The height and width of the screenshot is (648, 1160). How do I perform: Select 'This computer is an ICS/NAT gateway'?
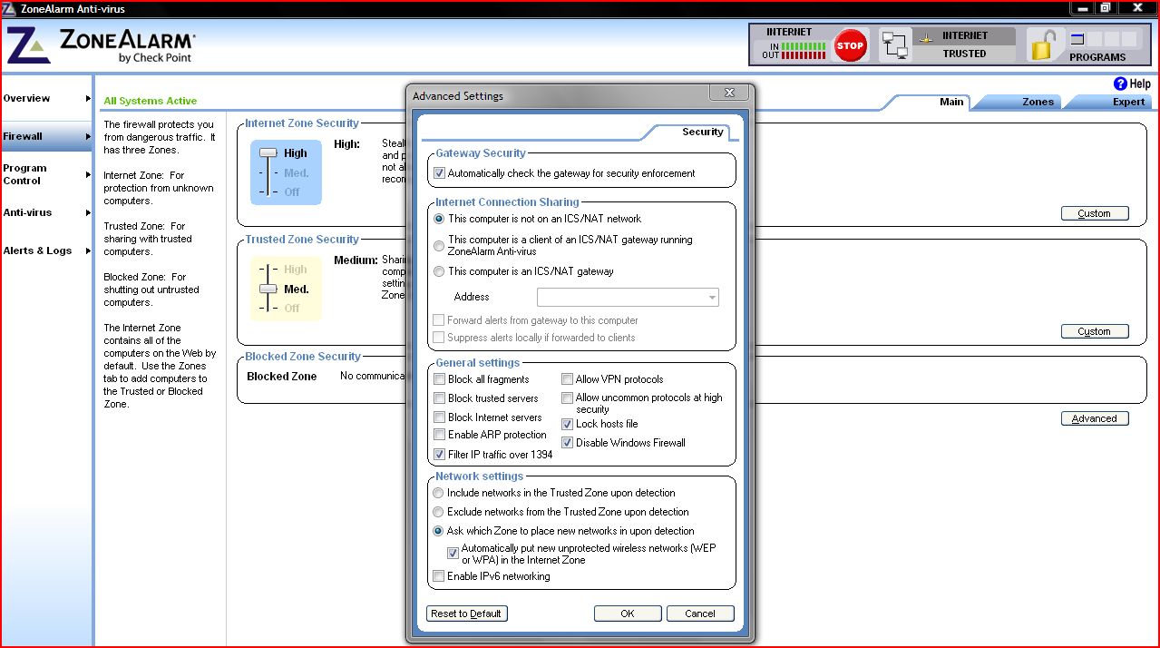coord(439,271)
